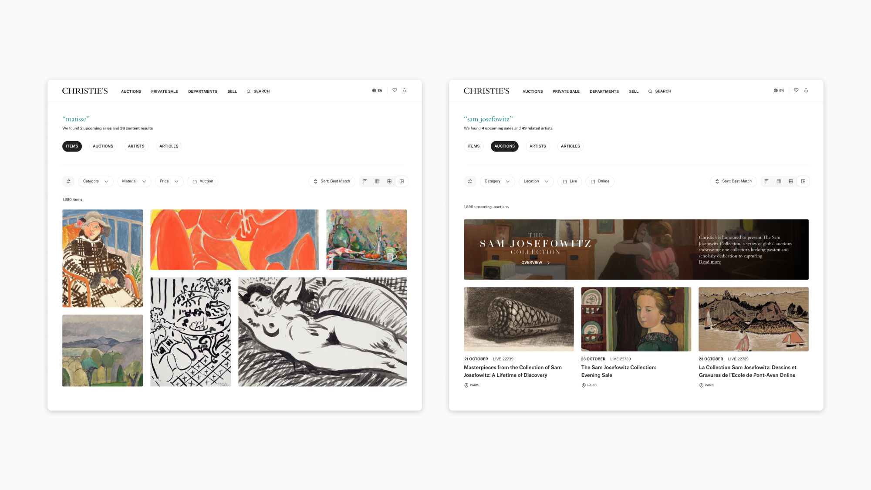Open Sort: Best Match in josefowitz results
Viewport: 871px width, 490px height.
(x=733, y=181)
